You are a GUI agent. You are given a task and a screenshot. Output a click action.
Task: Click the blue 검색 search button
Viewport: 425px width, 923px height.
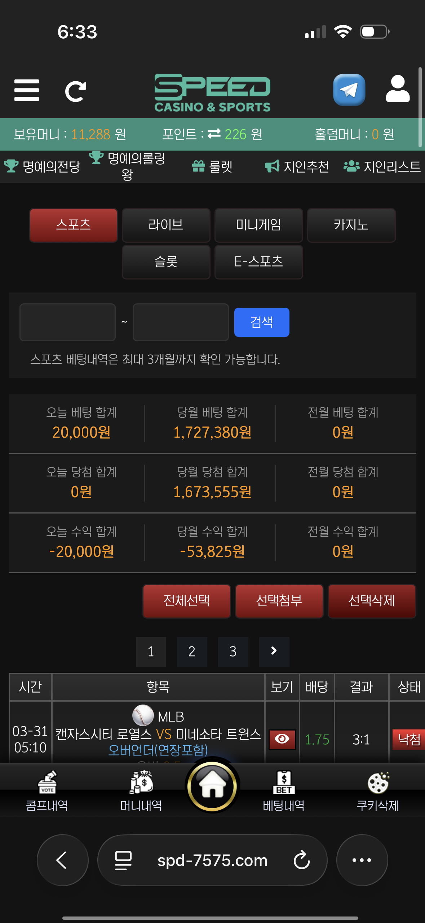262,322
